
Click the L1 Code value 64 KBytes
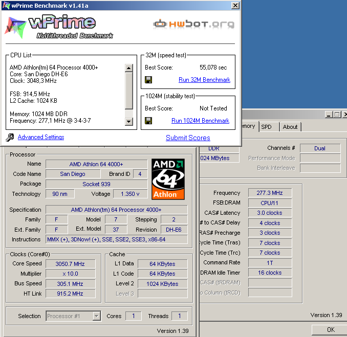coord(162,274)
